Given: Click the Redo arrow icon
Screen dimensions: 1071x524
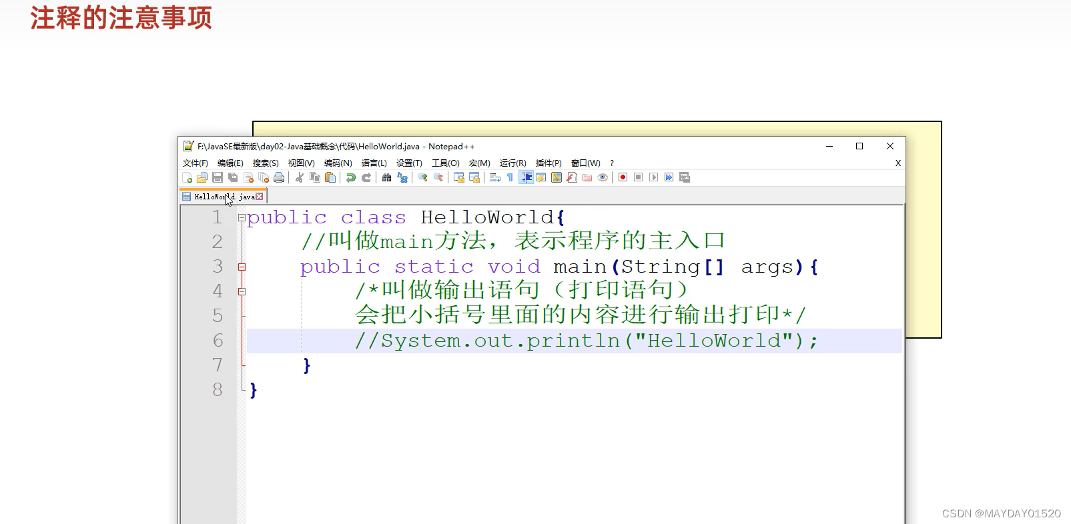Looking at the screenshot, I should coord(366,177).
